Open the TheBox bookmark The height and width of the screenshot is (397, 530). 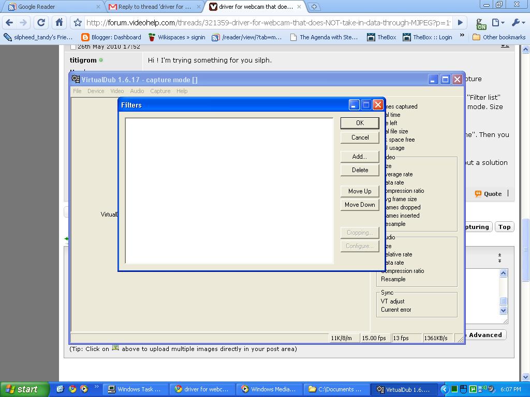381,37
